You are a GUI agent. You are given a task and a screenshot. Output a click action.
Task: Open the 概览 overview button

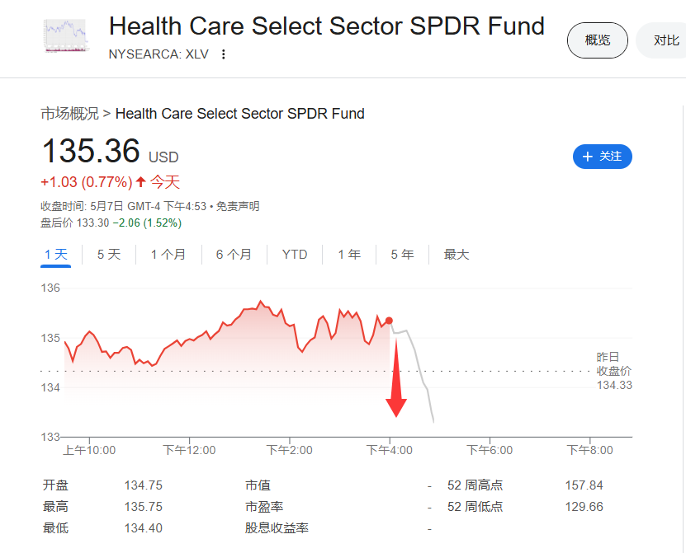(597, 40)
